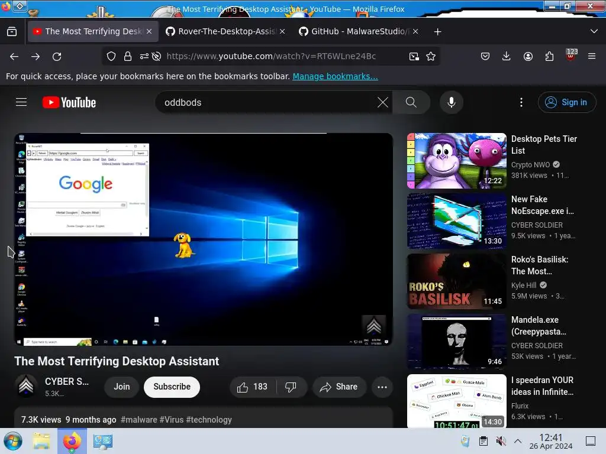Viewport: 606px width, 454px height.
Task: Open Firefox account icon
Action: point(528,56)
